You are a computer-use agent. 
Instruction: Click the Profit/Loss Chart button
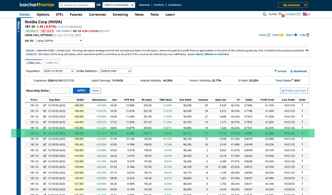pos(294,91)
